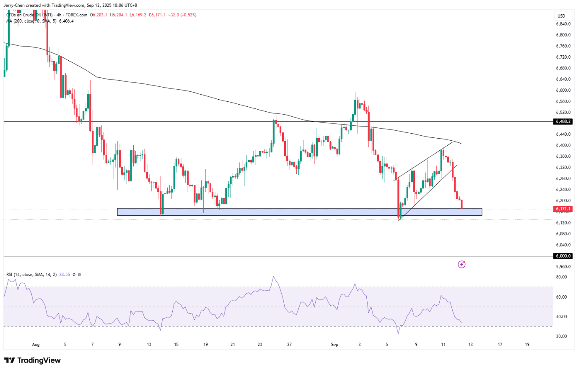
Task: Click the red 6,171.1 current price label
Action: point(563,209)
